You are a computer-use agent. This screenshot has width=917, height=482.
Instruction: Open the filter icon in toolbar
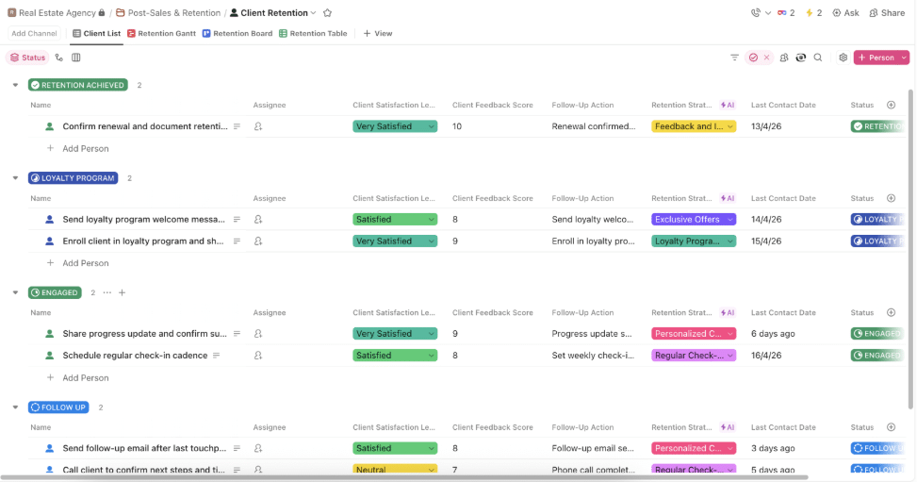[734, 58]
